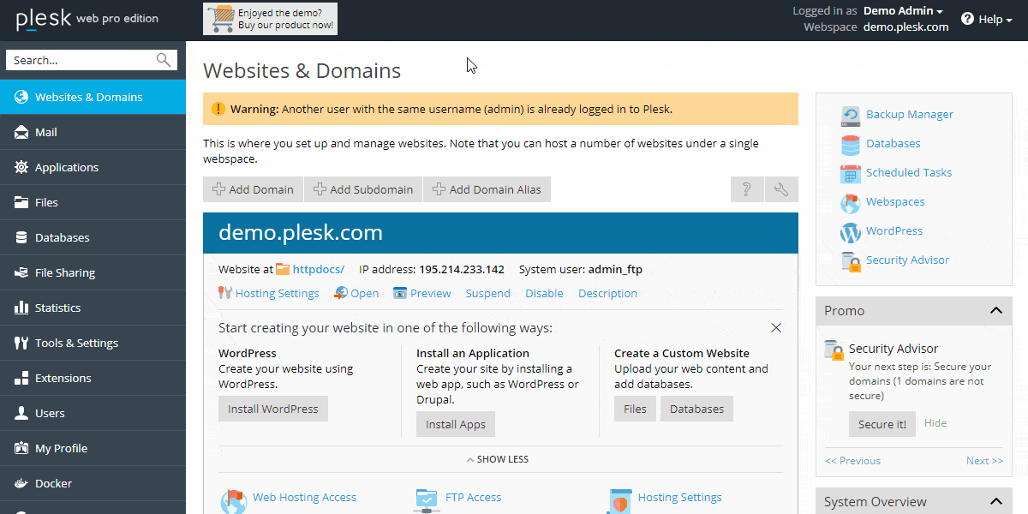Open Mail from the sidebar

[x=93, y=132]
